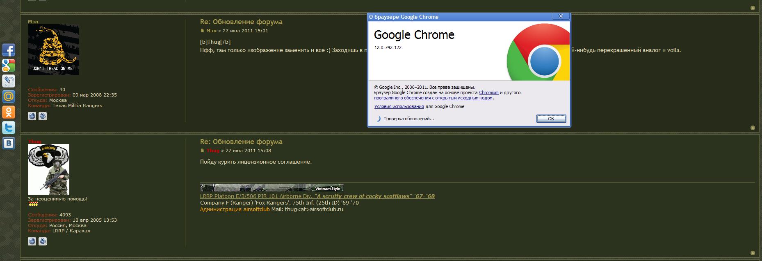
Task: Click OK in the Google Chrome dialog
Action: 551,119
